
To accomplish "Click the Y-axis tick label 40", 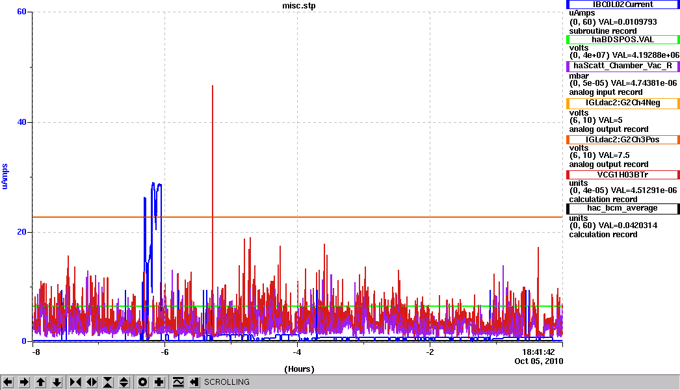I will coord(21,122).
